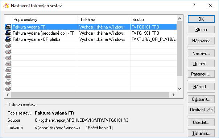The height and width of the screenshot is (138, 219).
Task: Click the first empty grey printer slot icon
Action: 8,45
